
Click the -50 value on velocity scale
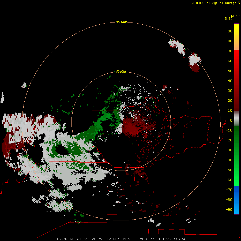coord(229,170)
